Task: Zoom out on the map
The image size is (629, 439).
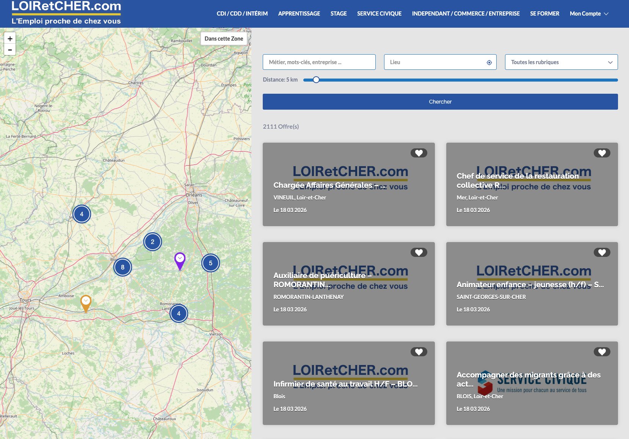Action: 10,49
